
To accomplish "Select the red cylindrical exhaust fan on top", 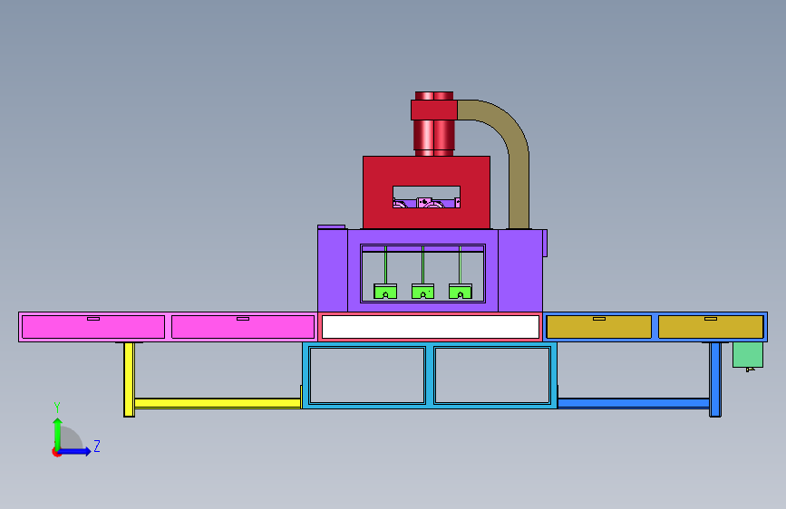I will [x=434, y=124].
